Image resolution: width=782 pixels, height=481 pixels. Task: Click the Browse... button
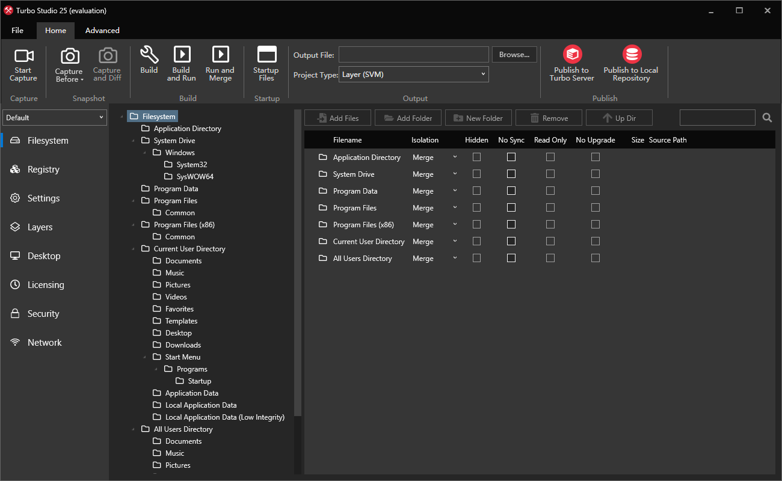pos(514,55)
